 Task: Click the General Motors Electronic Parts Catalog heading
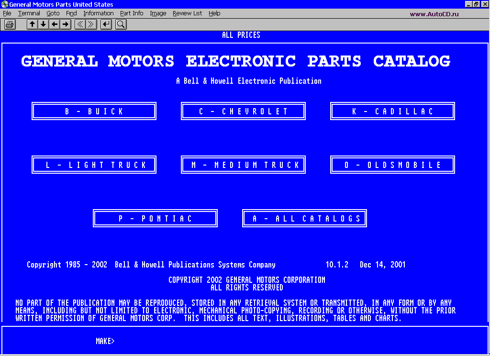[x=236, y=61]
